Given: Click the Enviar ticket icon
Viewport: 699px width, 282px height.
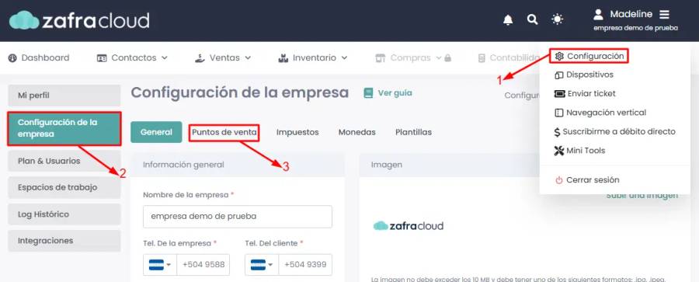Looking at the screenshot, I should [559, 94].
